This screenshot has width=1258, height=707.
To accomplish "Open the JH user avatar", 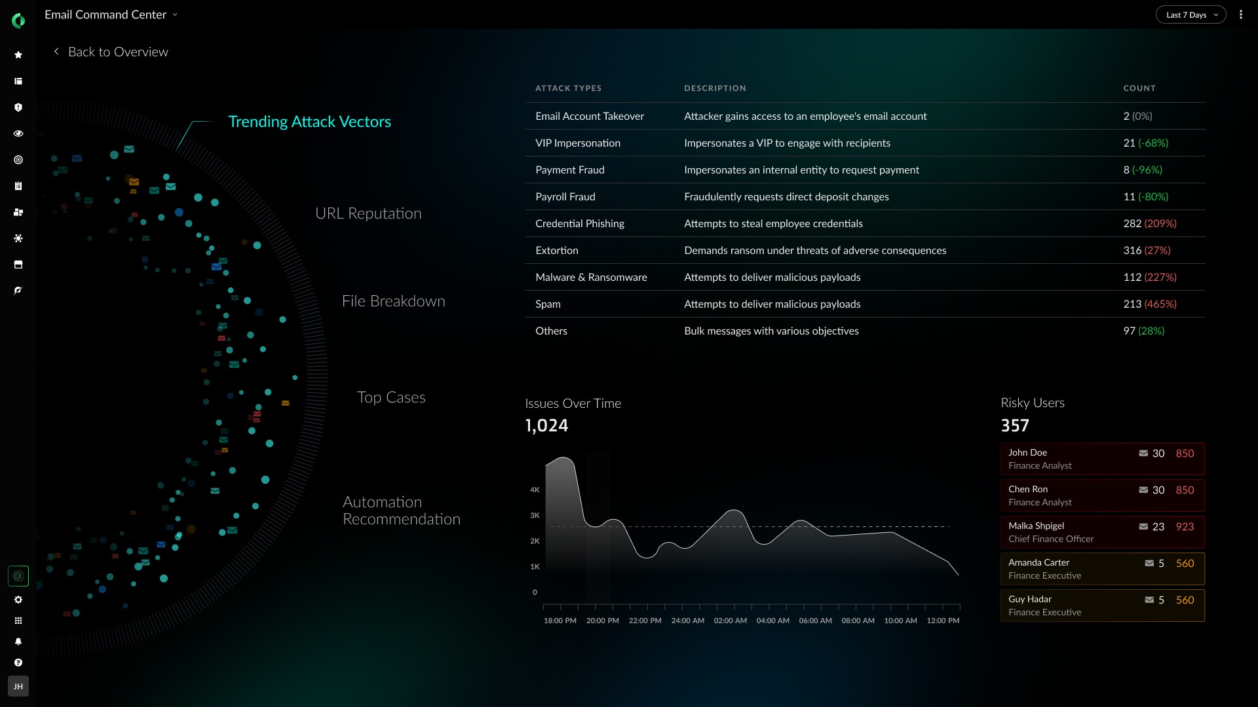I will pyautogui.click(x=18, y=686).
